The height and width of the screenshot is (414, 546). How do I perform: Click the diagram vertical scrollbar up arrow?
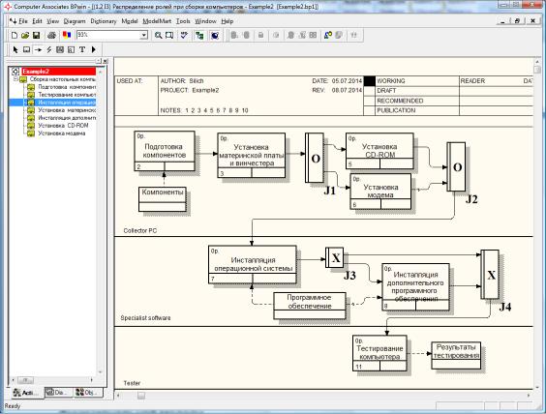point(536,62)
